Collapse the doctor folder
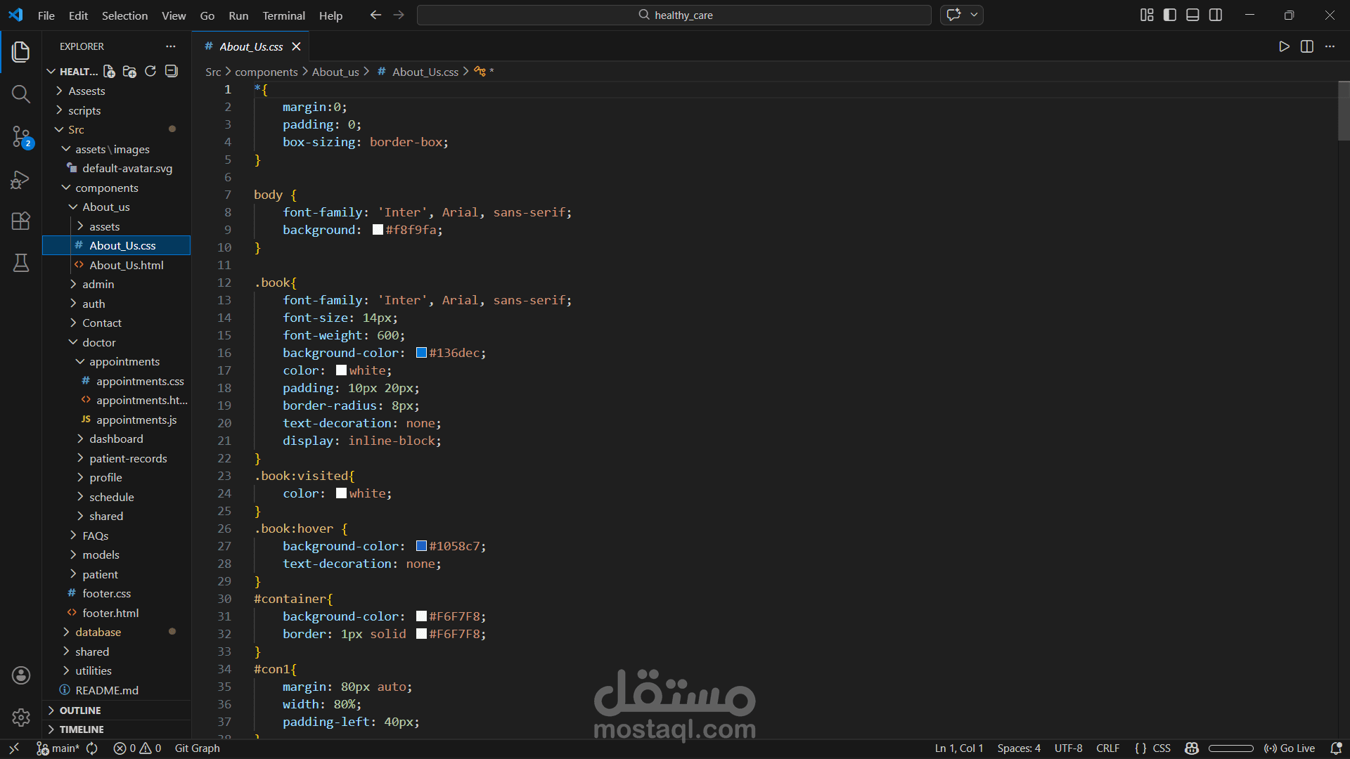The width and height of the screenshot is (1350, 759). coord(98,342)
